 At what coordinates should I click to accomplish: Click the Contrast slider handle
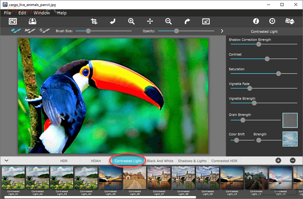(267, 59)
